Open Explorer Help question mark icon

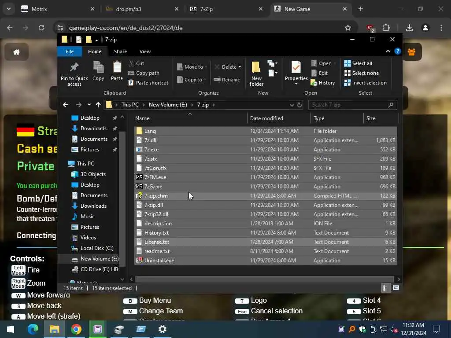(398, 51)
